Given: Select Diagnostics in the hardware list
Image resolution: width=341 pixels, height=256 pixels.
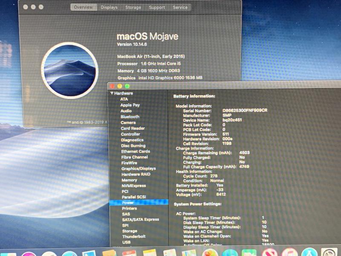Looking at the screenshot, I should tap(132, 140).
